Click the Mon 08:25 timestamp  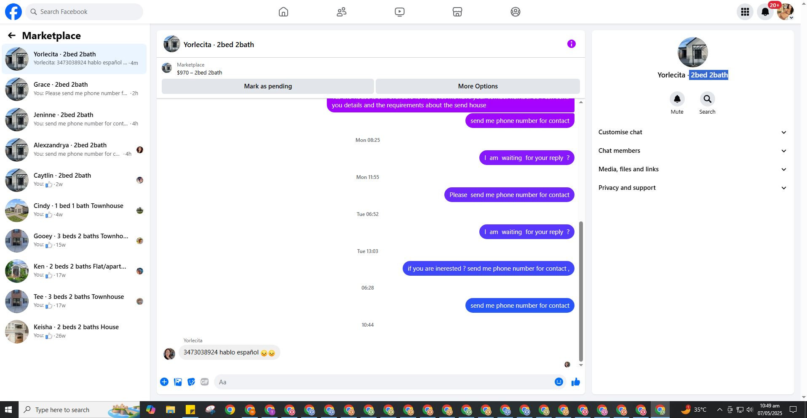(x=368, y=140)
